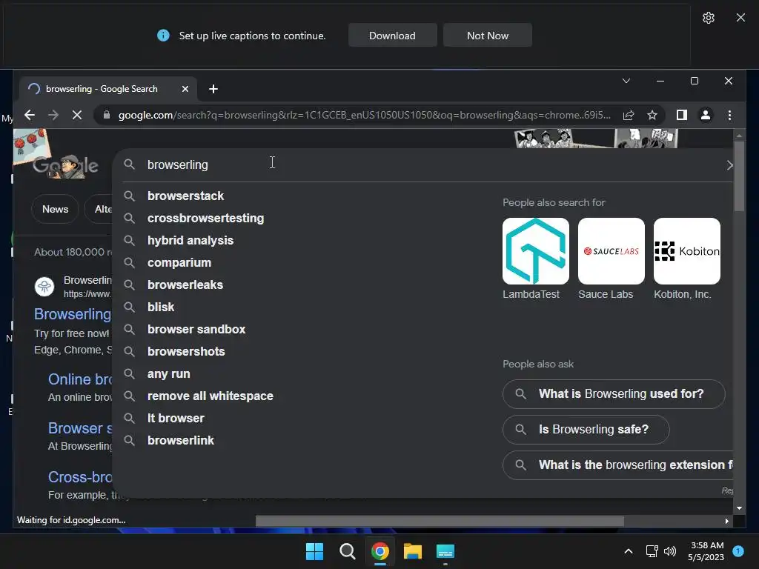Select the browser sandbox suggestion

(x=196, y=330)
